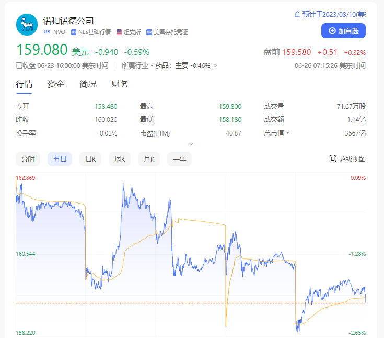Click the pre-market price 159.580
This screenshot has width=384, height=338.
[297, 52]
